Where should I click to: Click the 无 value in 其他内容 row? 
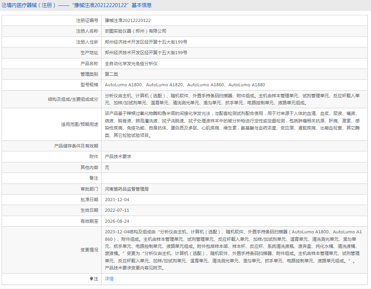[x=107, y=167]
